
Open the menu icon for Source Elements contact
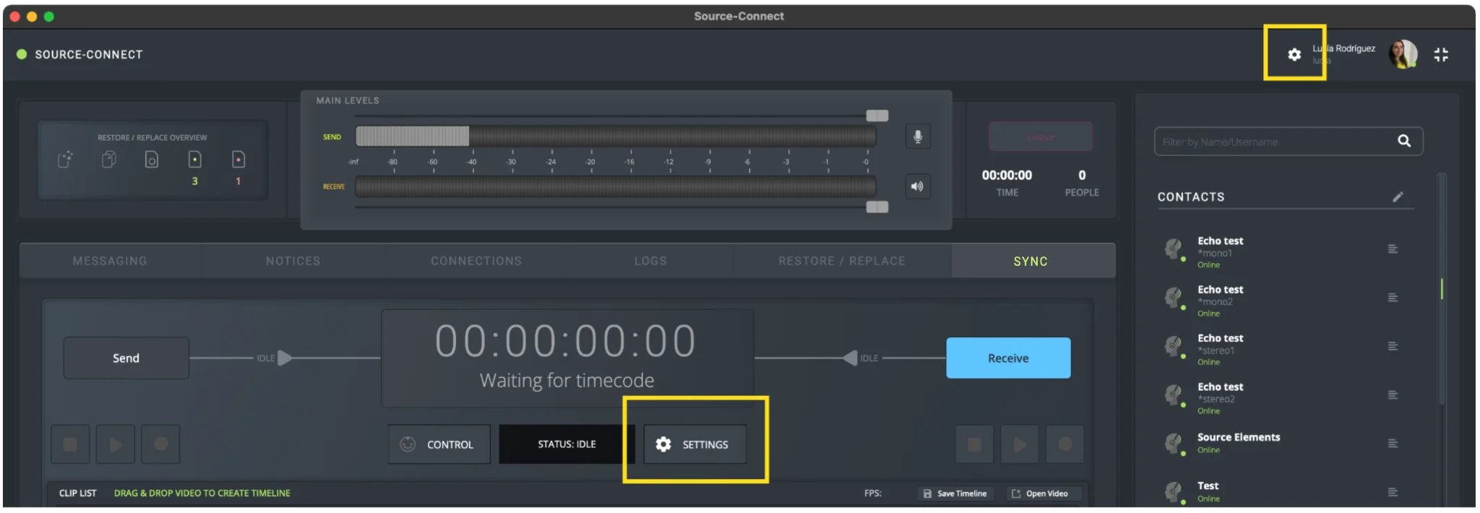point(1393,444)
